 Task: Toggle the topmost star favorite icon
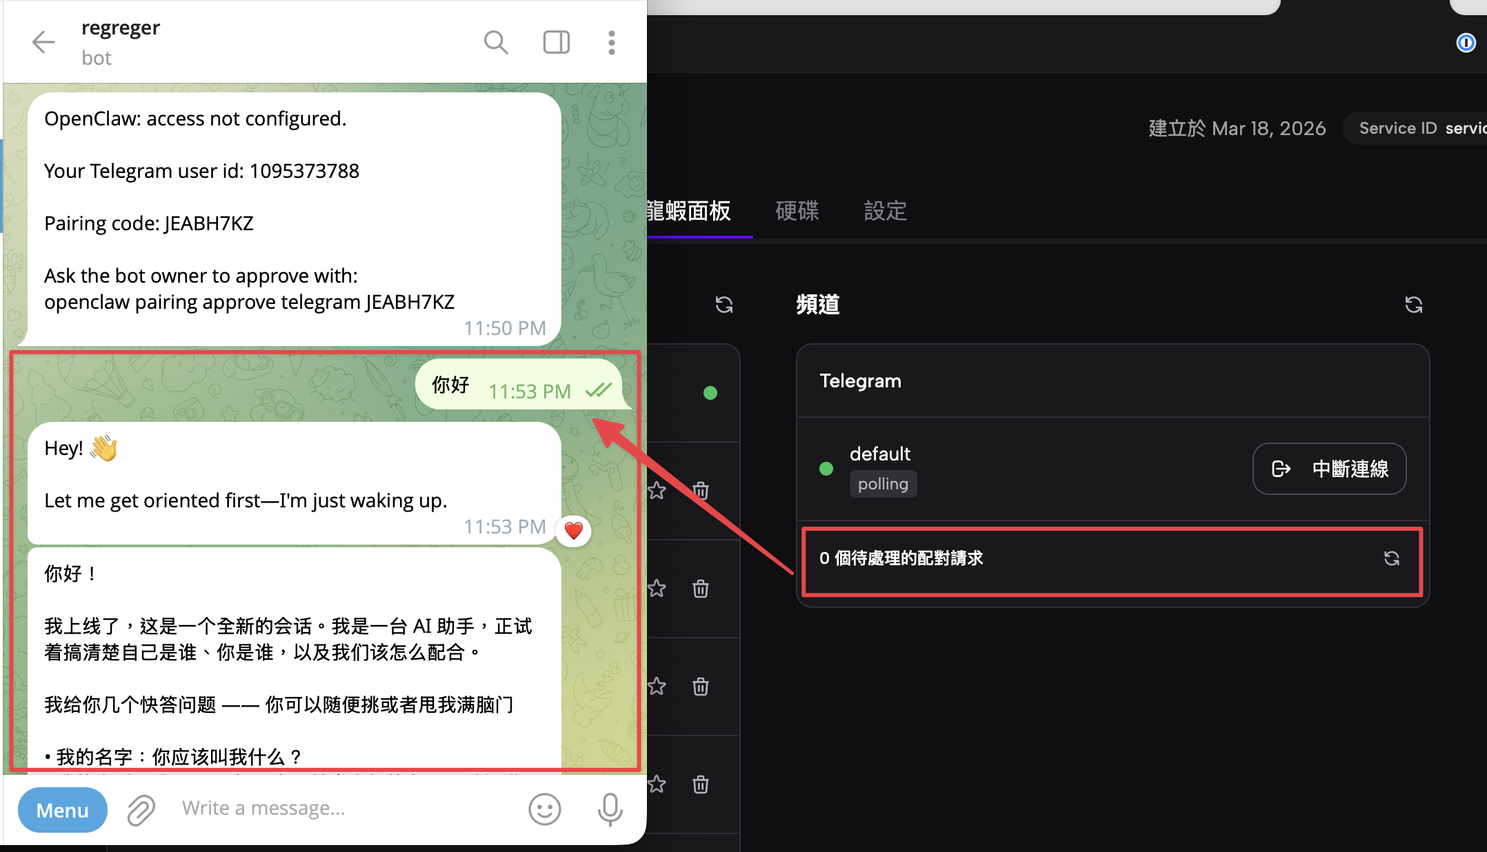[657, 491]
